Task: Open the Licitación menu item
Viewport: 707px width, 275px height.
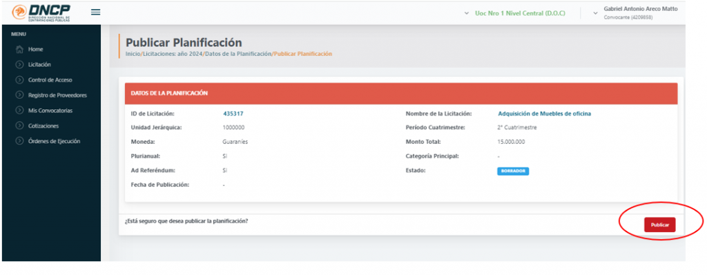Action: coord(39,64)
